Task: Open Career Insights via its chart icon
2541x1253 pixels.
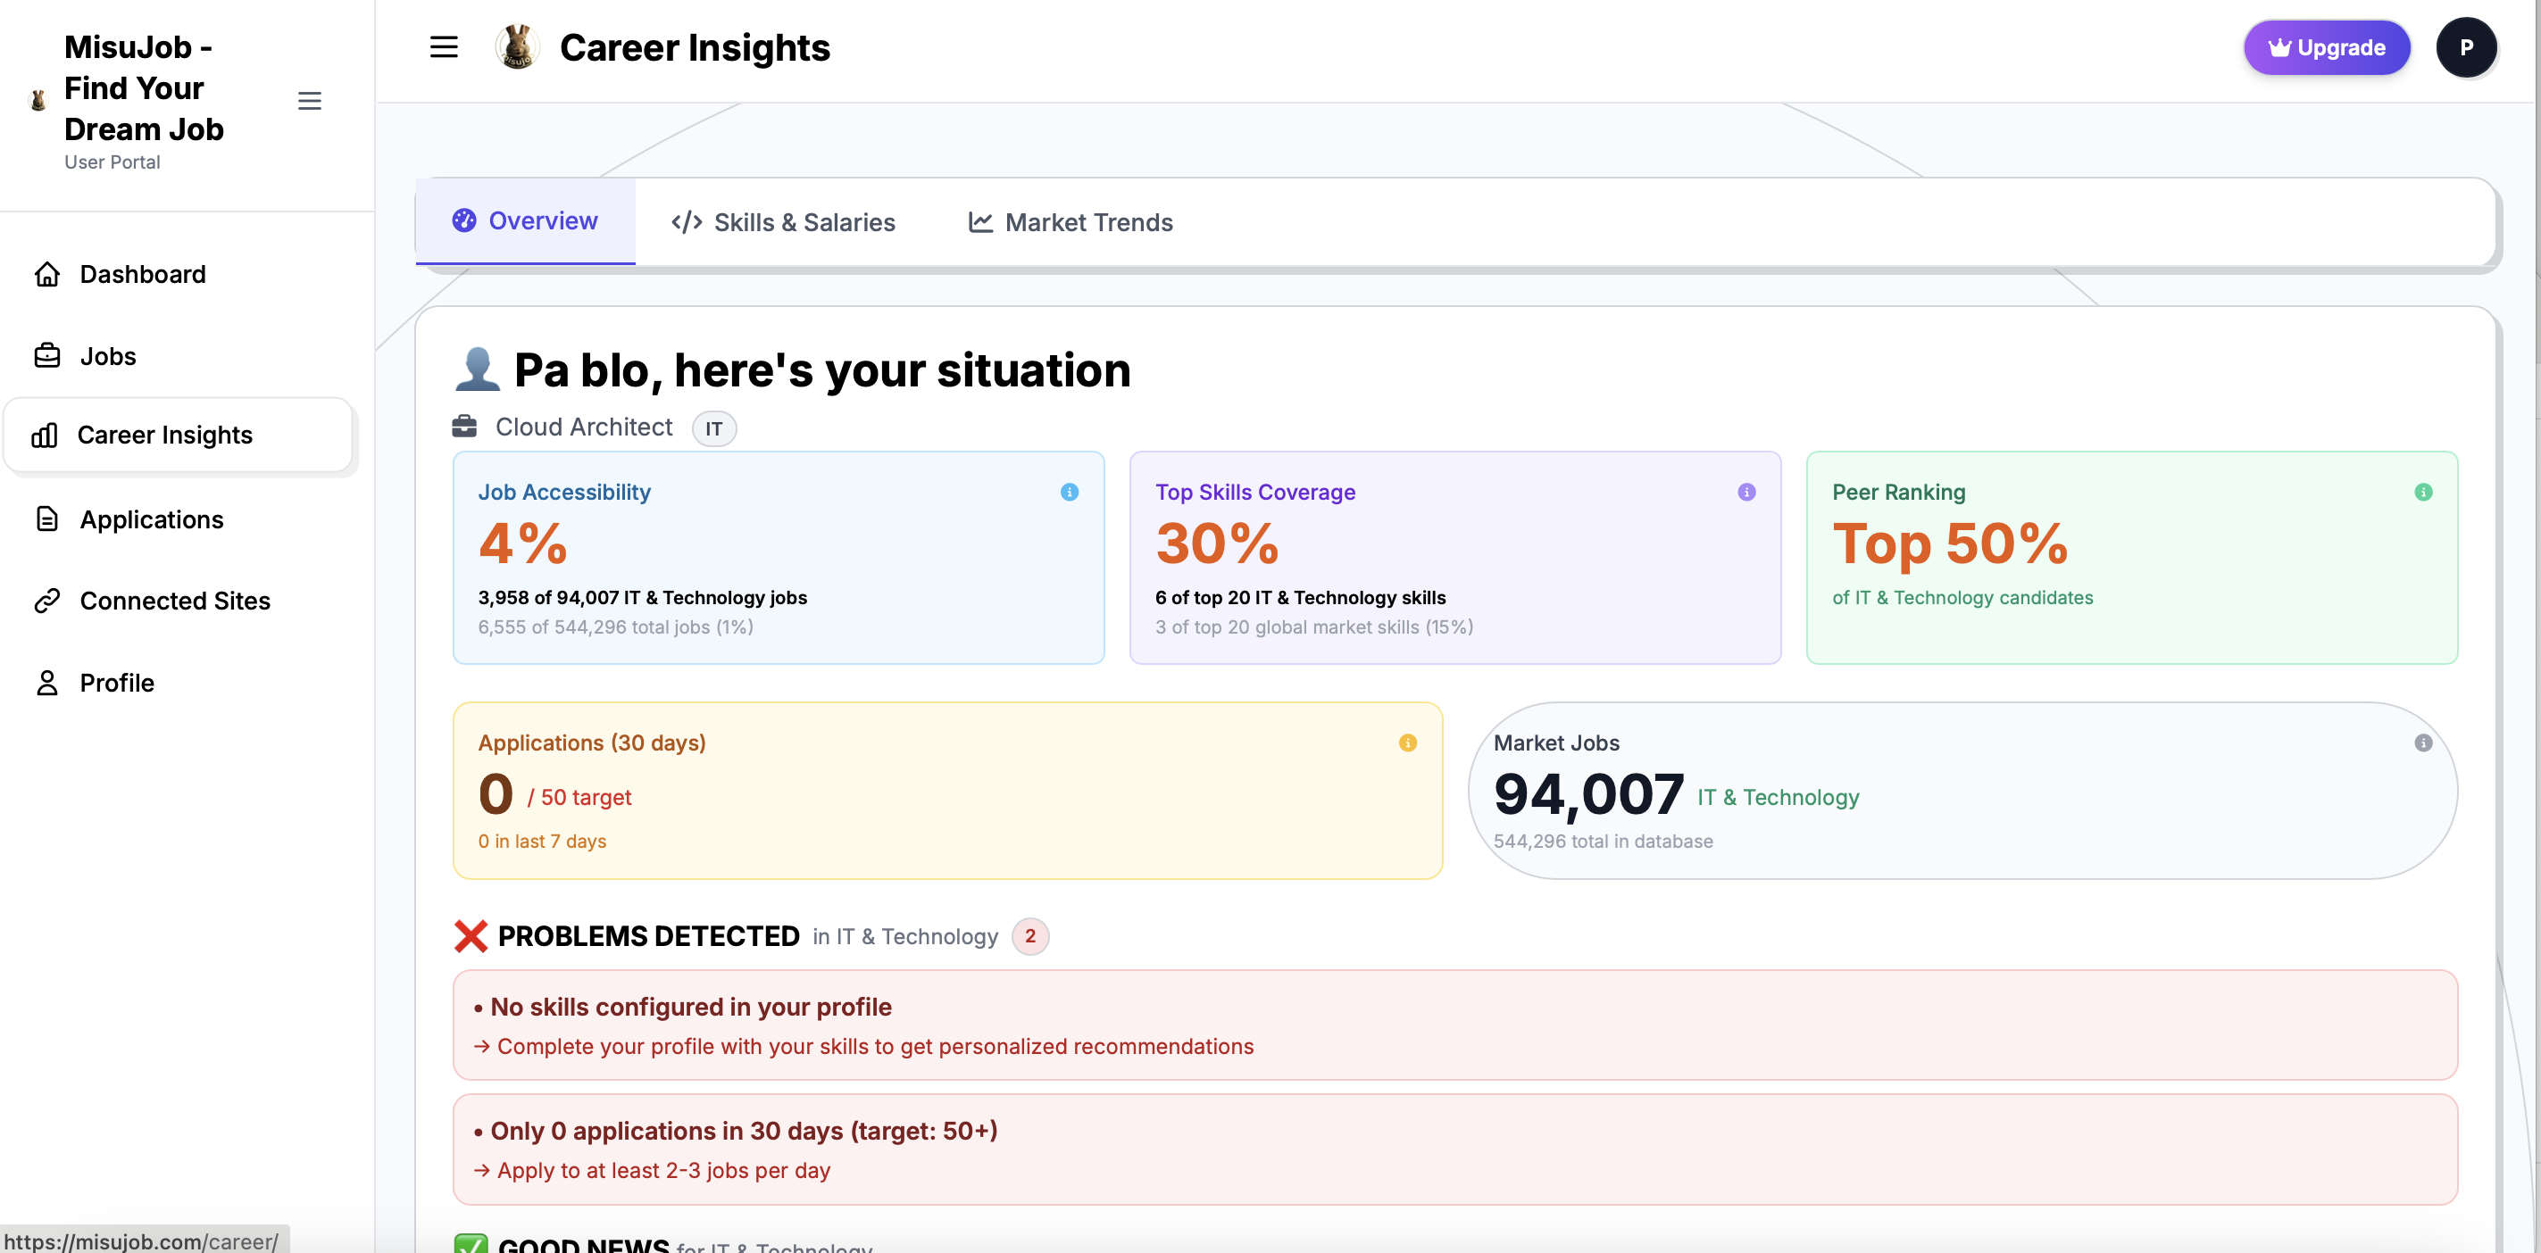Action: [x=46, y=435]
